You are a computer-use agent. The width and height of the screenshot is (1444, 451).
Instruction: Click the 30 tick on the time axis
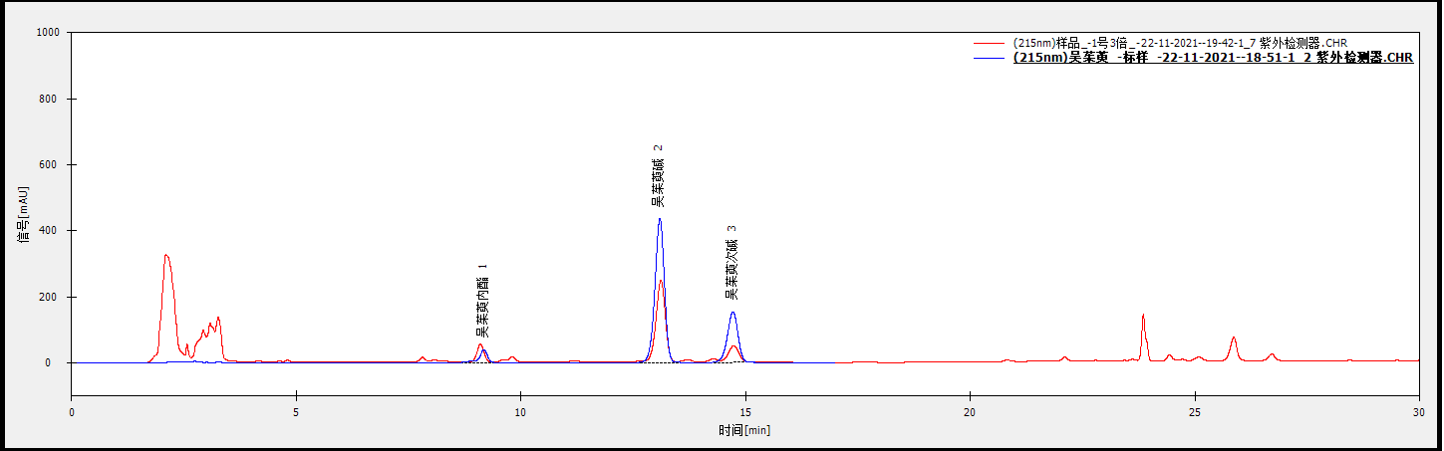pos(1419,410)
